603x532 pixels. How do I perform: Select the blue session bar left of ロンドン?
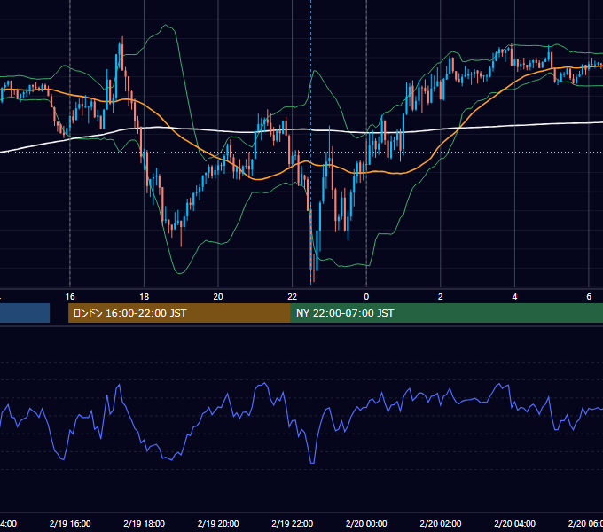click(x=25, y=313)
